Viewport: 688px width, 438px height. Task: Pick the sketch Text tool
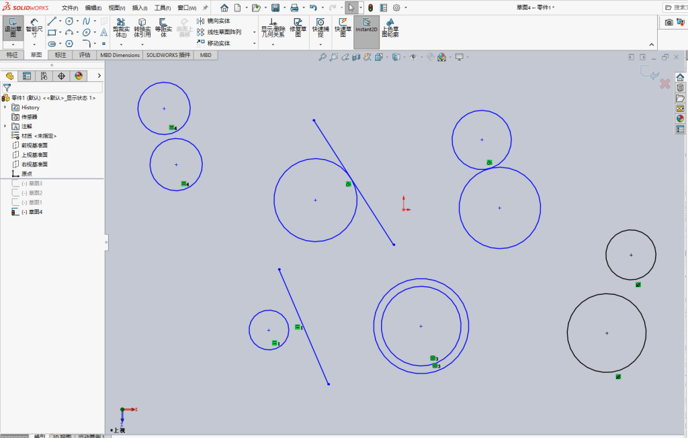coord(104,32)
